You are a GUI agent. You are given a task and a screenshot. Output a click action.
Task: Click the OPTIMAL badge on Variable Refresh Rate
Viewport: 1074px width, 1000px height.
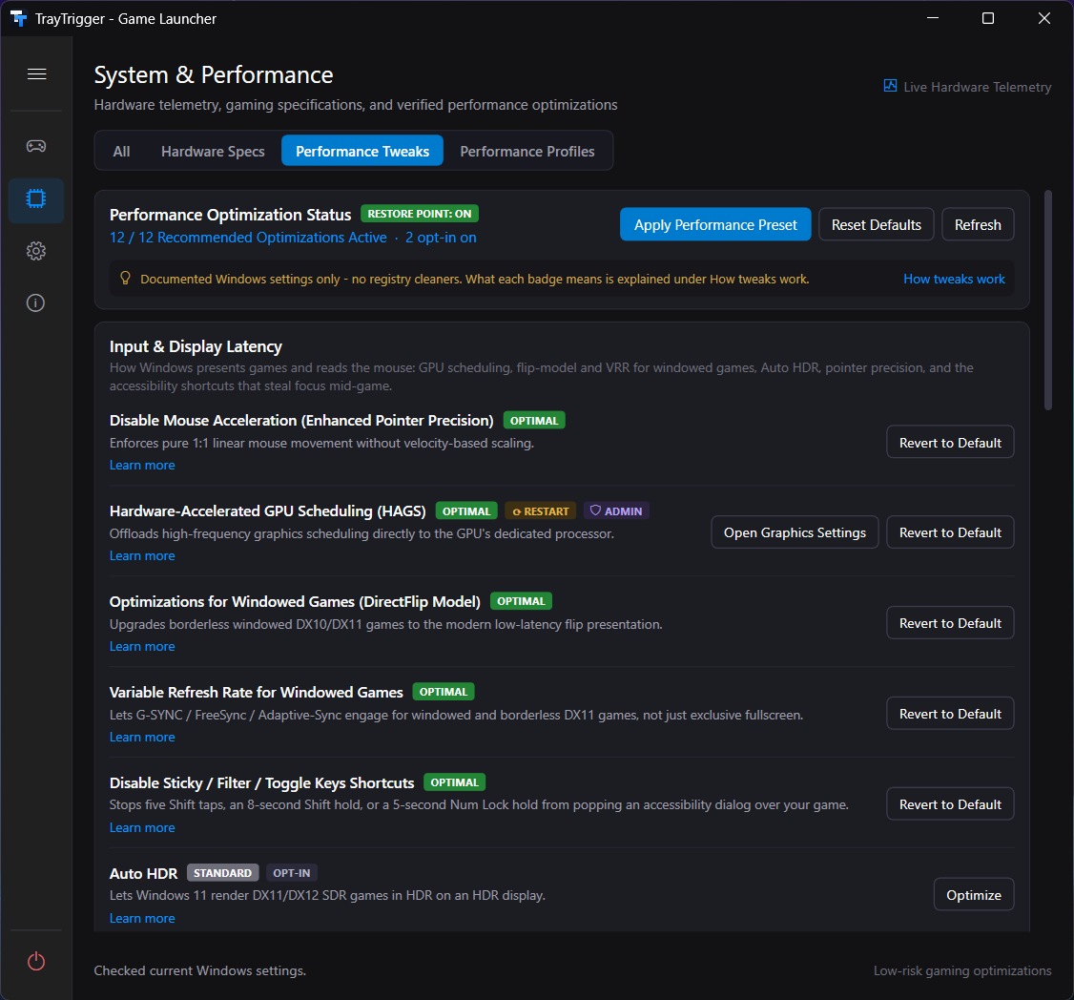tap(444, 692)
